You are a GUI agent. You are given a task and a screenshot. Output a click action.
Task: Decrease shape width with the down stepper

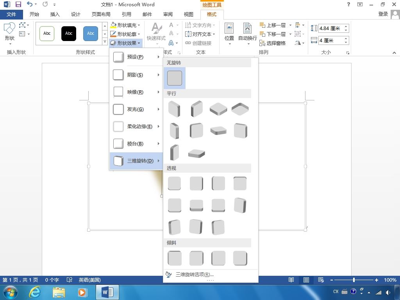346,43
